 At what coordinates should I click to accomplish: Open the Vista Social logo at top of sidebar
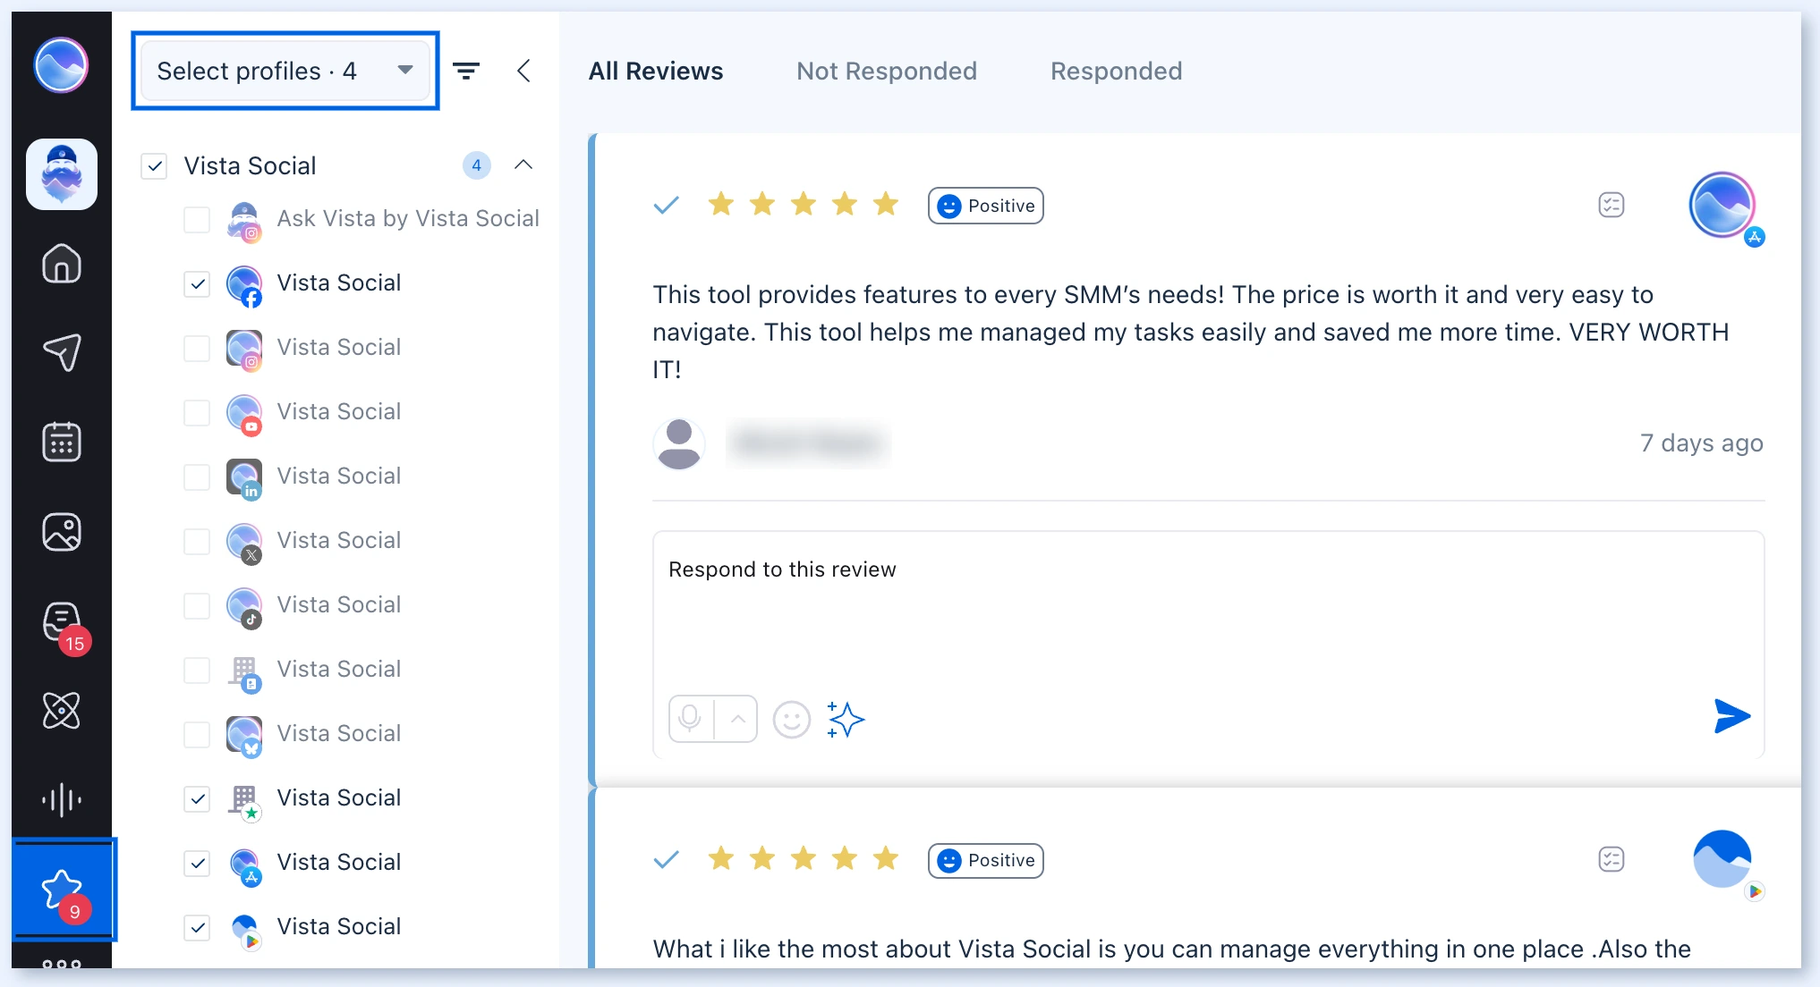pyautogui.click(x=61, y=64)
